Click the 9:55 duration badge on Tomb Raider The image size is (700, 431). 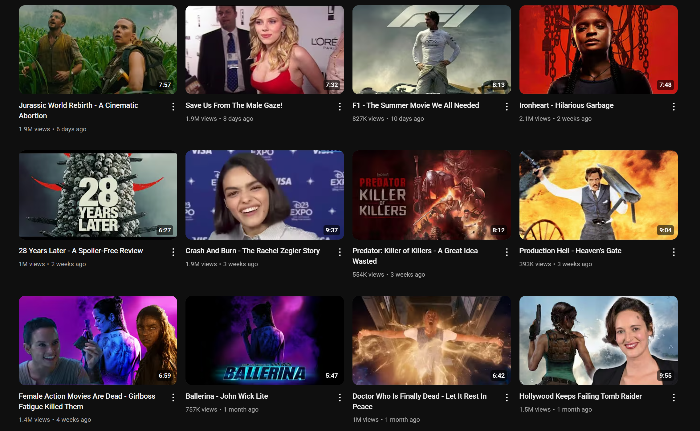(x=665, y=376)
